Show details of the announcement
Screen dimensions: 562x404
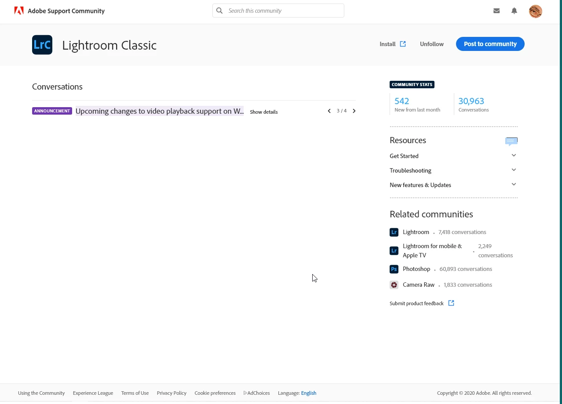264,112
